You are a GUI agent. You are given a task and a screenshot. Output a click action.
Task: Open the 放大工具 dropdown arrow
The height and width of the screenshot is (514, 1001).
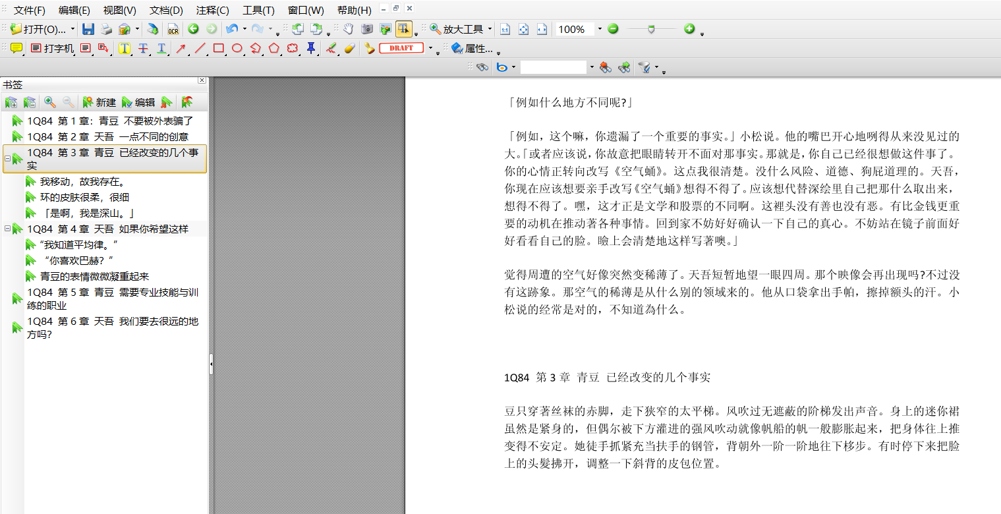[490, 29]
